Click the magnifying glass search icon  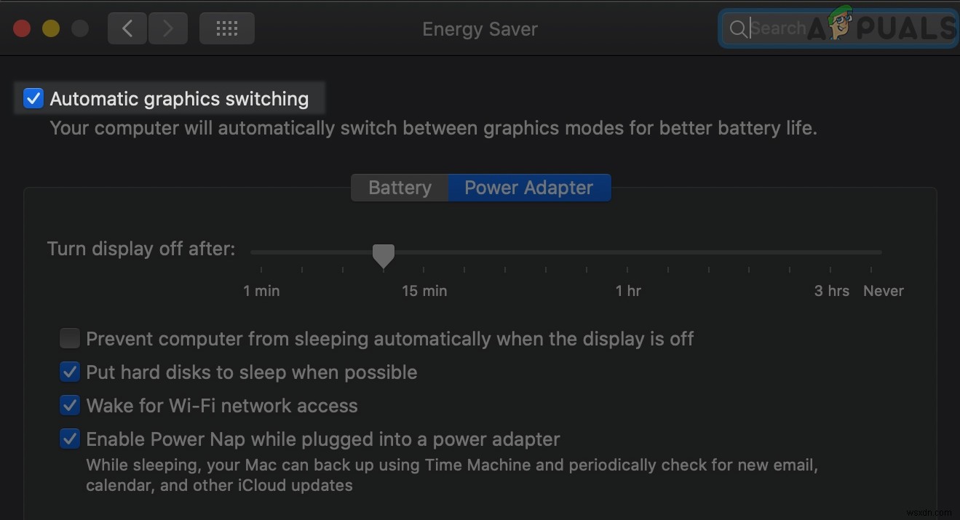738,28
